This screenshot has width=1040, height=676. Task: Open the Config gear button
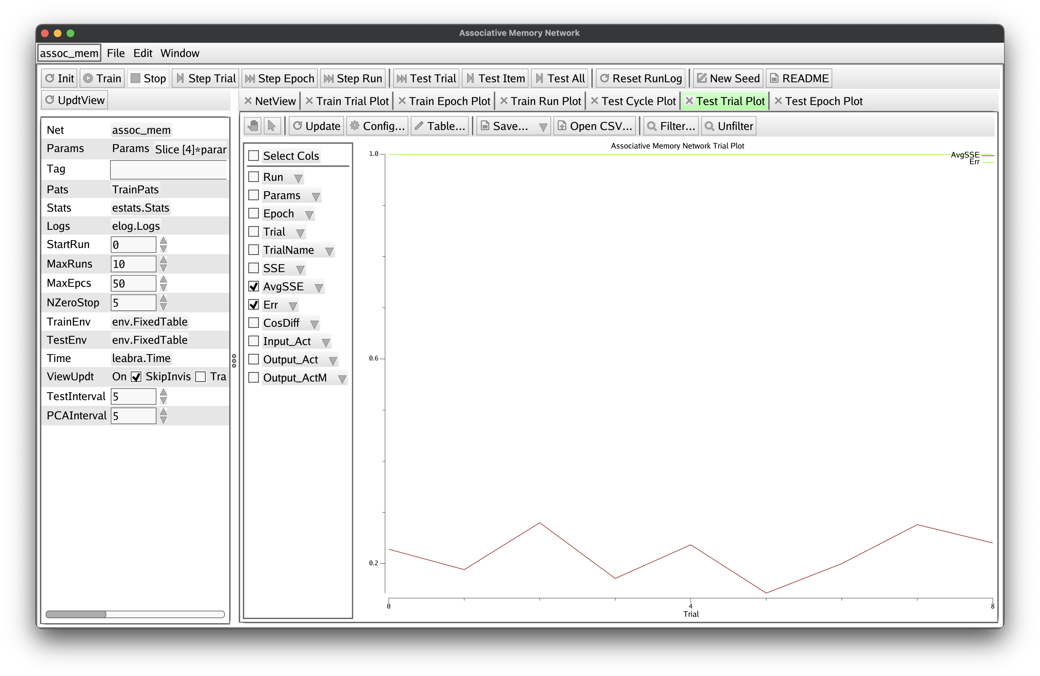pyautogui.click(x=377, y=126)
